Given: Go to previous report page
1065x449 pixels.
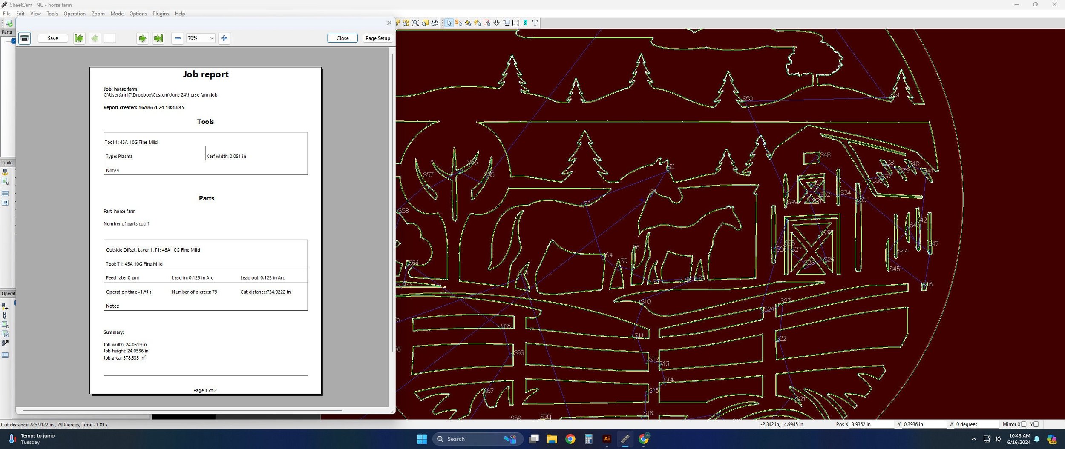Looking at the screenshot, I should click(95, 38).
